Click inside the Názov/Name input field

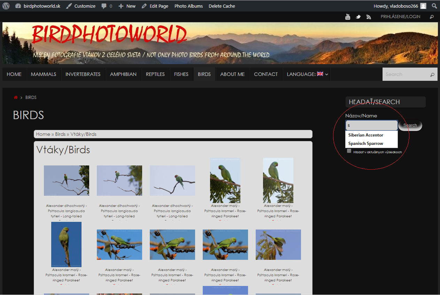[x=371, y=125]
